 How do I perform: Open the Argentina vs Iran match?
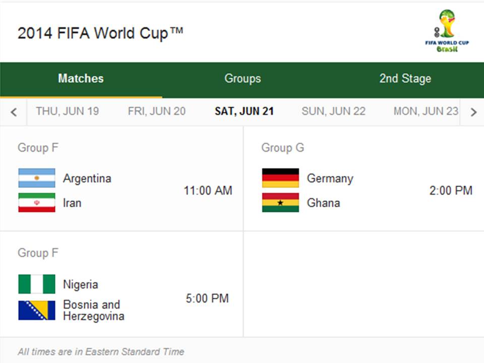[121, 191]
